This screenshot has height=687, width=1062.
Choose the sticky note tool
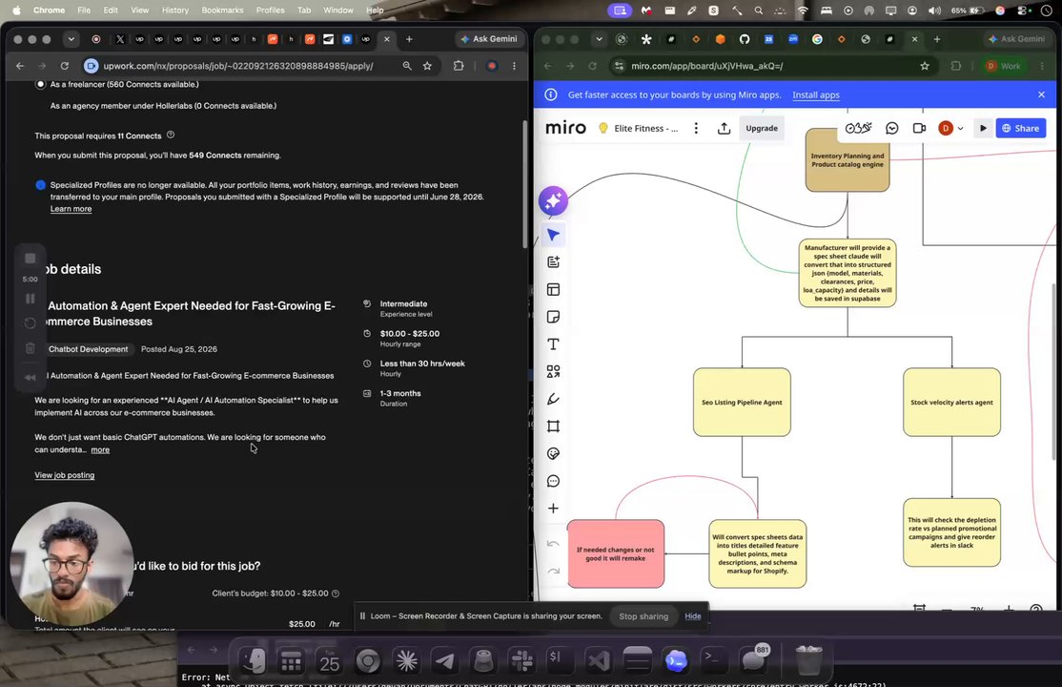click(553, 317)
